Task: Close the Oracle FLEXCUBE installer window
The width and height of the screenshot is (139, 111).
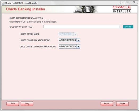Action: 134,2
